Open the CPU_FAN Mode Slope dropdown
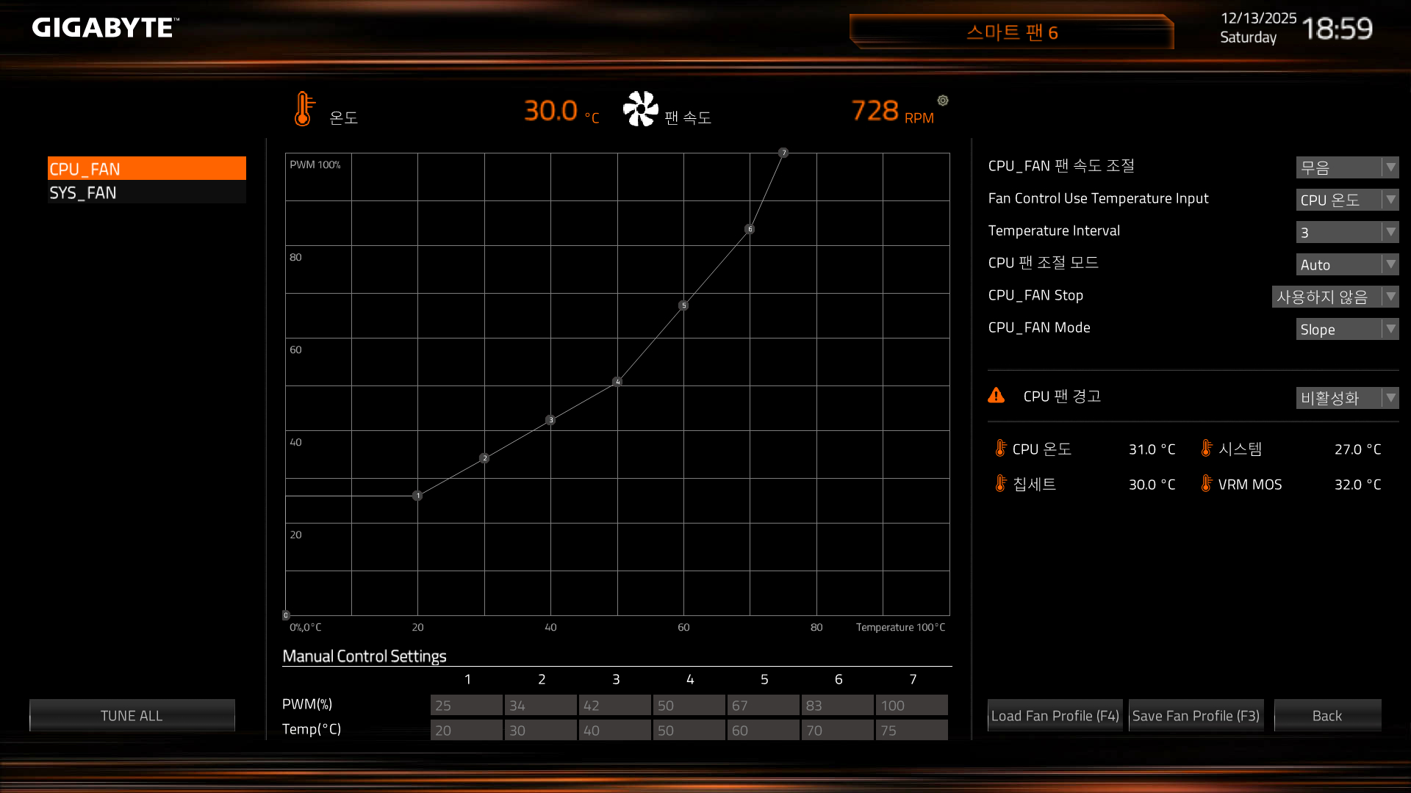 1346,329
